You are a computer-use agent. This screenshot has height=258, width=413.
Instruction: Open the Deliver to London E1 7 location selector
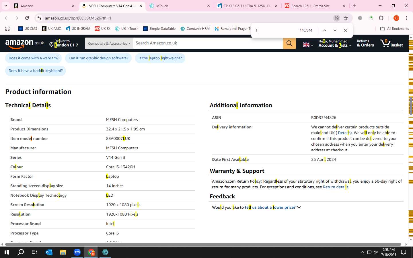pyautogui.click(x=64, y=43)
